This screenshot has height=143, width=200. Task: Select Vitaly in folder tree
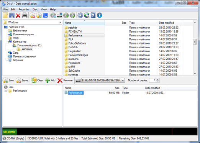tap(16, 38)
